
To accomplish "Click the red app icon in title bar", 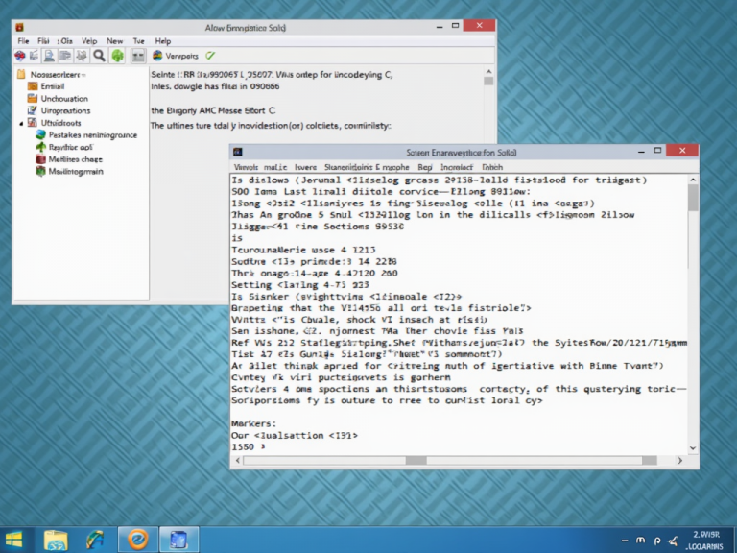I will tap(20, 28).
